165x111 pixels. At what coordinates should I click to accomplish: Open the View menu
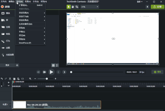coord(28,2)
